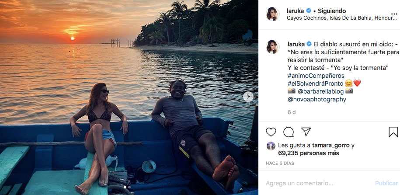This screenshot has width=400, height=195.
Task: Open laruka profile picture in header
Action: point(272,14)
